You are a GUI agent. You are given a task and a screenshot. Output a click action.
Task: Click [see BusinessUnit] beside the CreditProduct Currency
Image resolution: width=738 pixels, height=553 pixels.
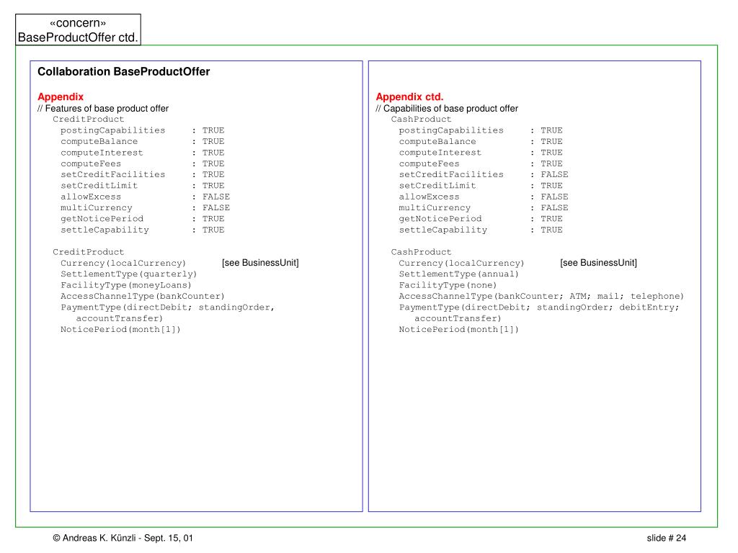tap(260, 263)
